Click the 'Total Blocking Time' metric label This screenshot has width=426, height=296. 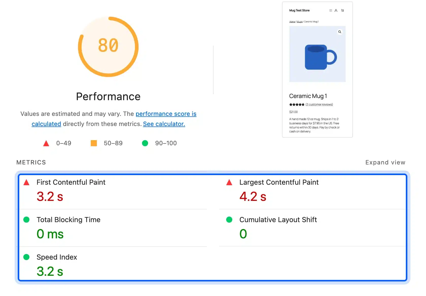(x=68, y=220)
